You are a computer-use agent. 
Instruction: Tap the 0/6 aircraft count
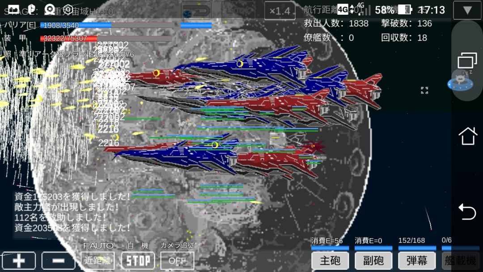point(446,240)
